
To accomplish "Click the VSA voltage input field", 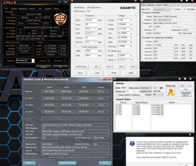I will [x=123, y=33].
